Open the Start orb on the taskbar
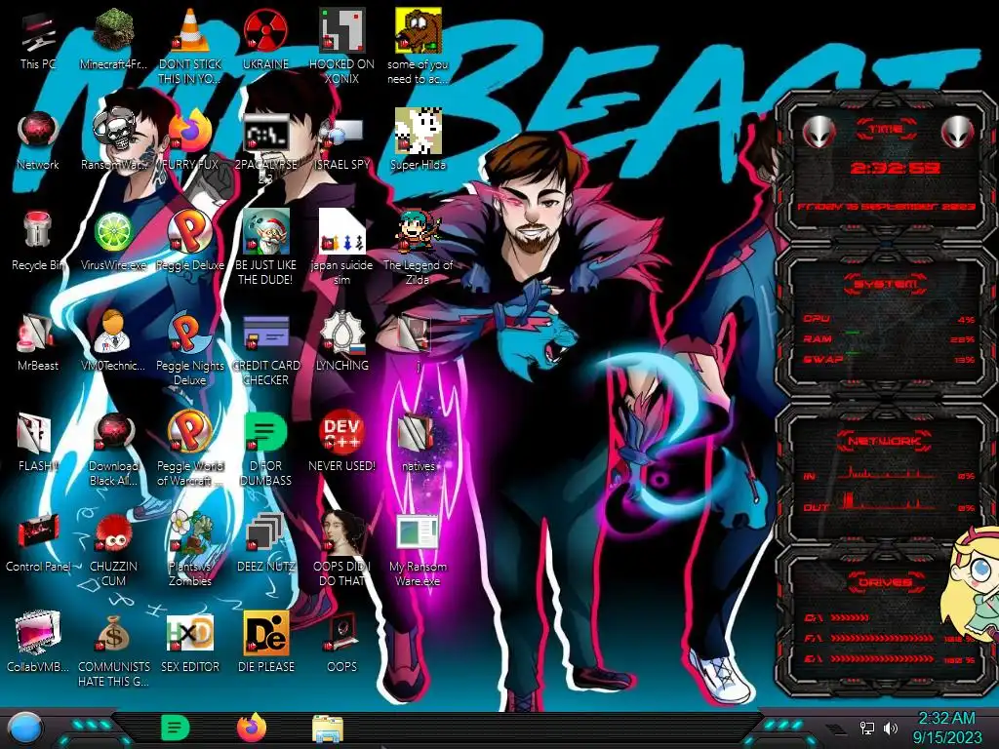Image resolution: width=999 pixels, height=749 pixels. pyautogui.click(x=25, y=729)
